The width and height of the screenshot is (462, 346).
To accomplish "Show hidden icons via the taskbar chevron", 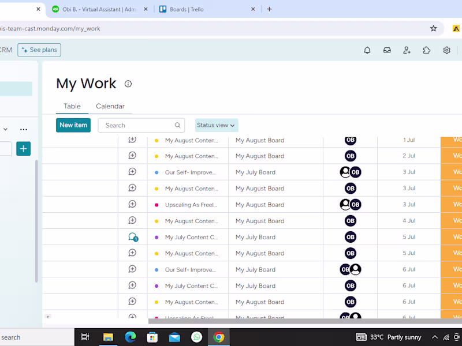I will pos(435,337).
